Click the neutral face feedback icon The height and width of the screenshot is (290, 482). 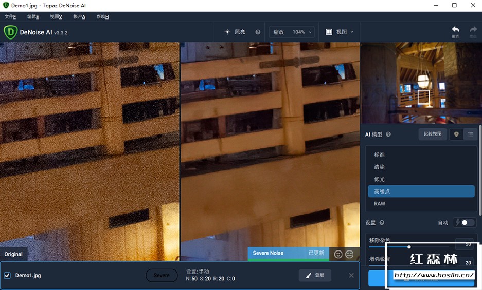[349, 255]
